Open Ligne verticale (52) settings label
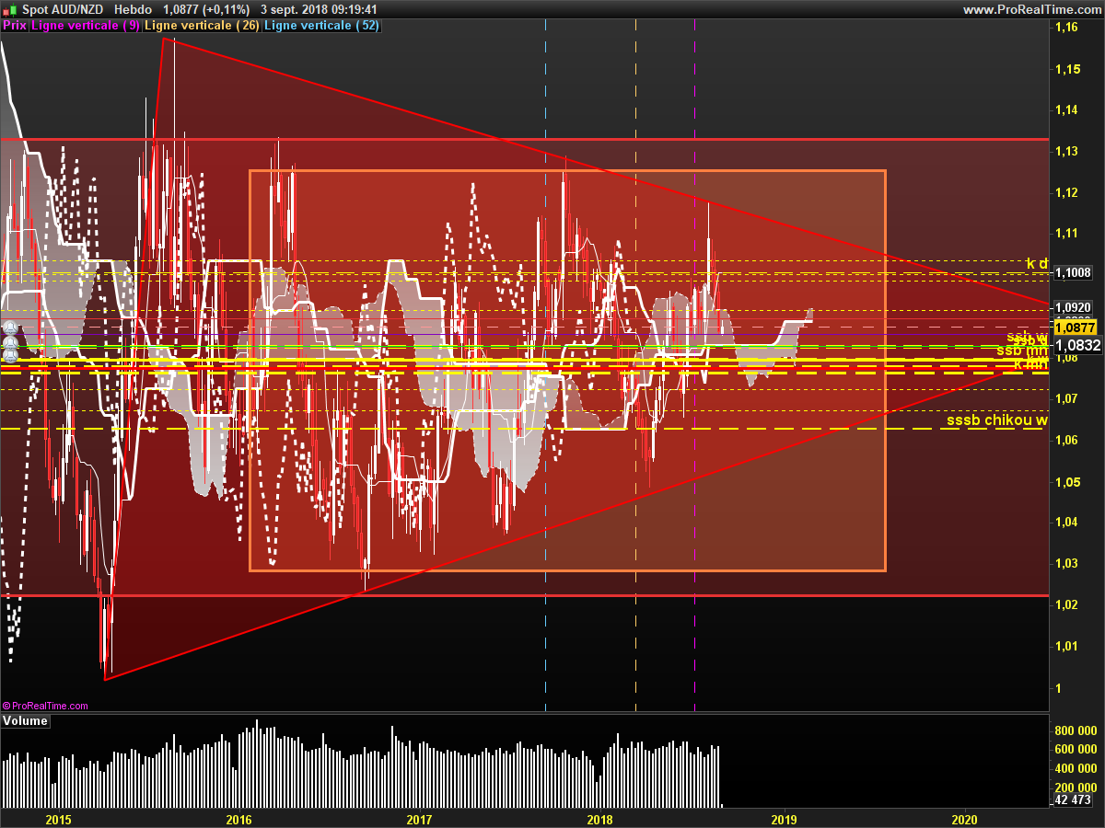Image resolution: width=1105 pixels, height=828 pixels. (x=320, y=26)
